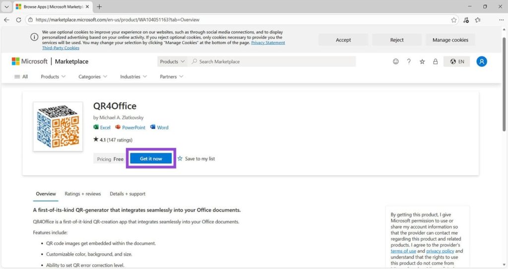Open my saved list star icon in header
This screenshot has width=508, height=269.
(x=422, y=61)
